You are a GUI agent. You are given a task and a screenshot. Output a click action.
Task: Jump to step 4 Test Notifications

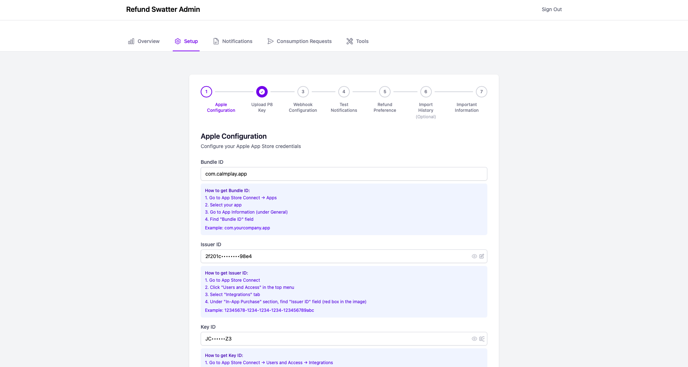click(x=344, y=92)
